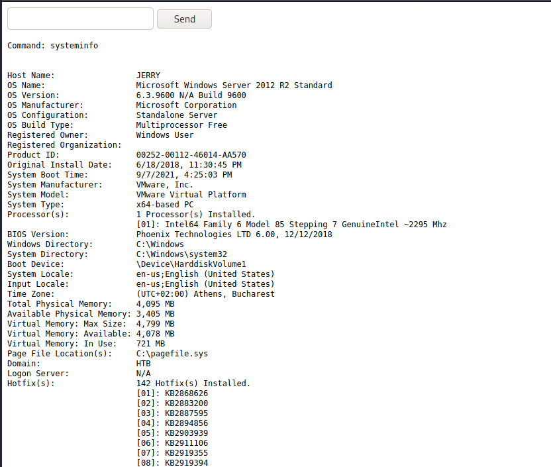Click the Athens, Bucharest time zone value
The width and height of the screenshot is (551, 467).
[205, 294]
